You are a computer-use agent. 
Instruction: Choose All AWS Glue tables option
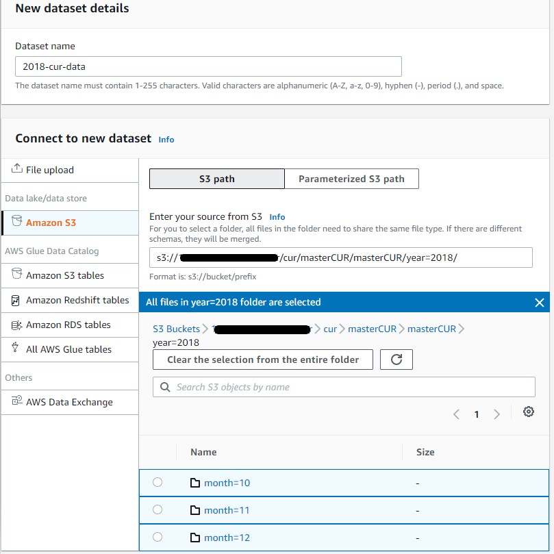pyautogui.click(x=70, y=350)
